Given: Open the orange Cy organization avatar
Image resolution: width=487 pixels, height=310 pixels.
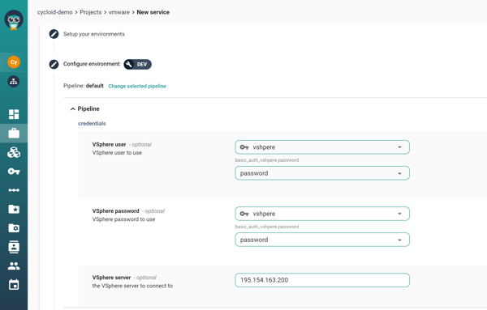Looking at the screenshot, I should coord(14,62).
